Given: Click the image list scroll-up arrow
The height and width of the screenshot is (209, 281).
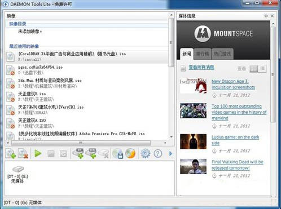Looking at the screenshot, I should click(x=171, y=15).
